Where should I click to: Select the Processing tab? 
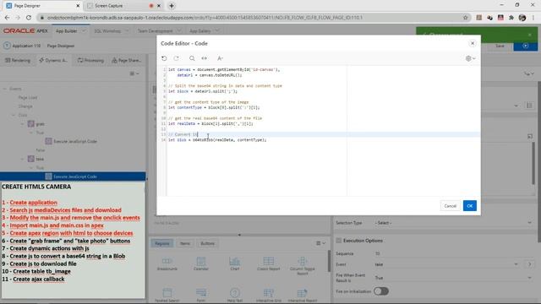tap(90, 60)
